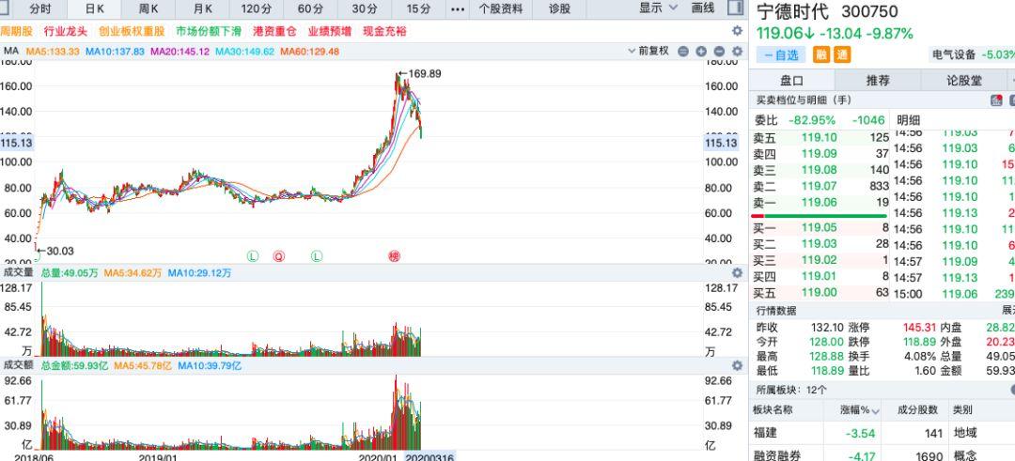Click orange 通 connect badge
Image resolution: width=1015 pixels, height=461 pixels.
[841, 55]
